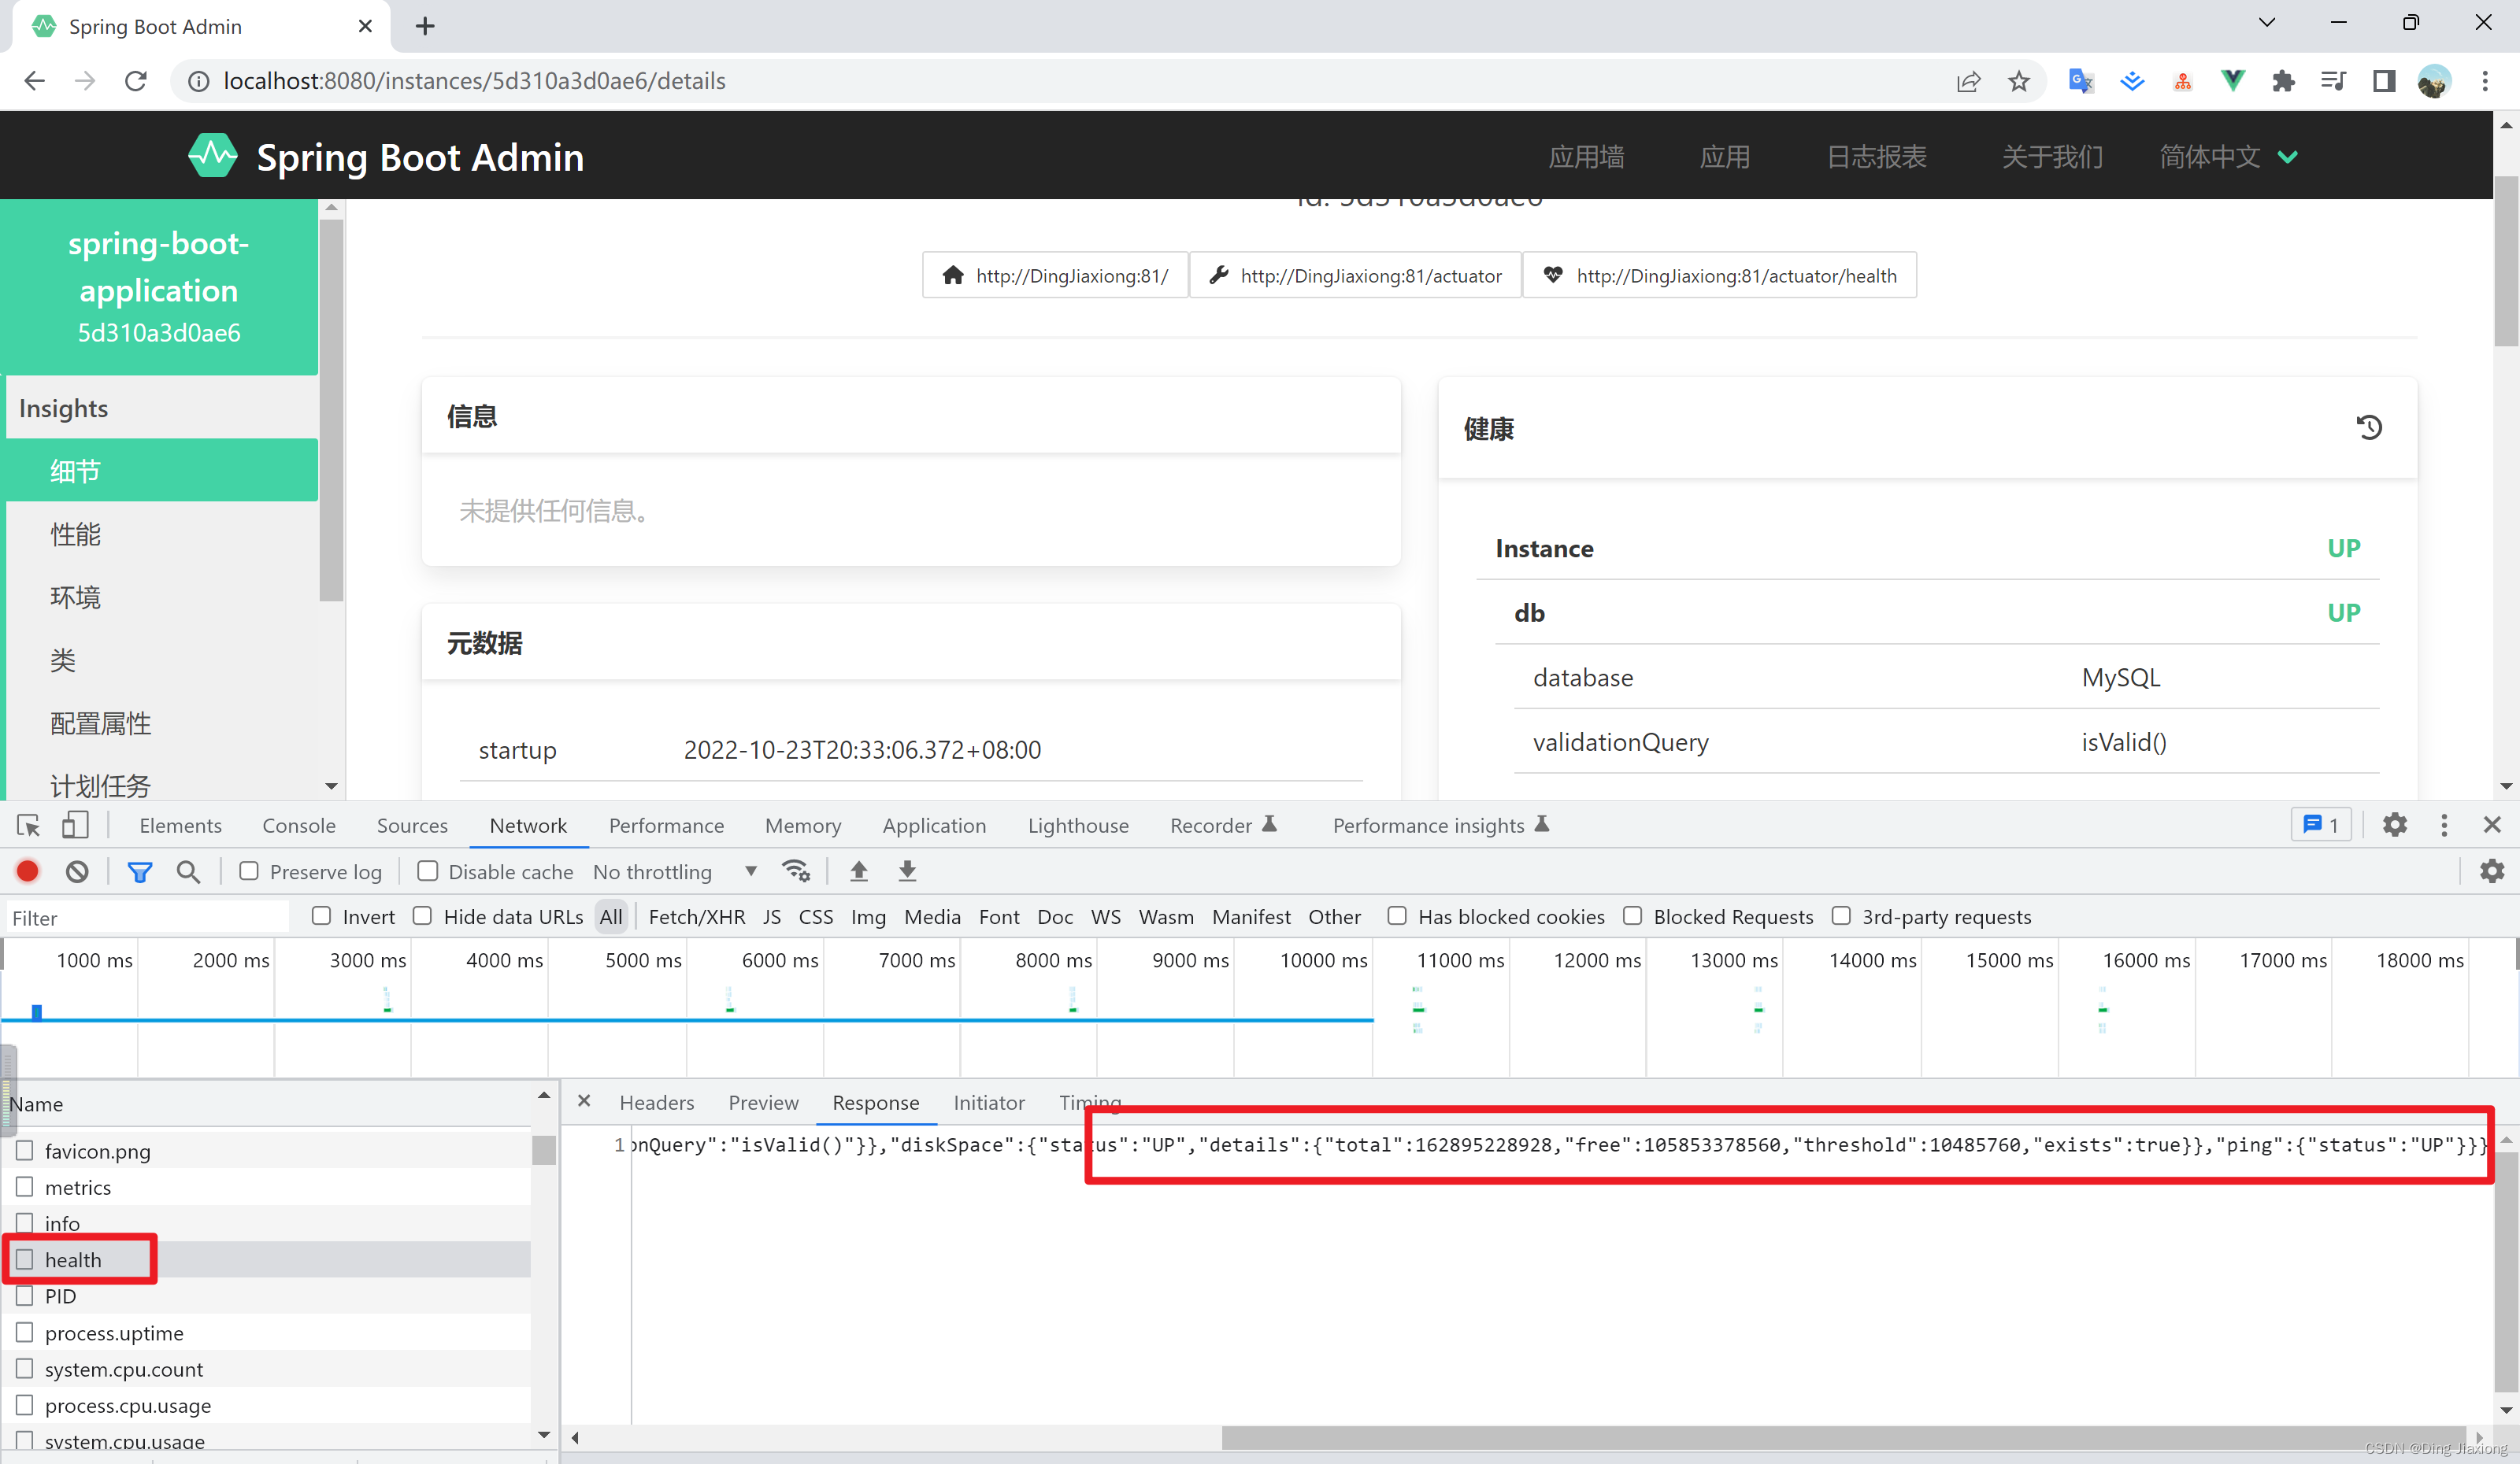Toggle Disable cache checkbox in DevTools
Image resolution: width=2520 pixels, height=1464 pixels.
point(425,871)
